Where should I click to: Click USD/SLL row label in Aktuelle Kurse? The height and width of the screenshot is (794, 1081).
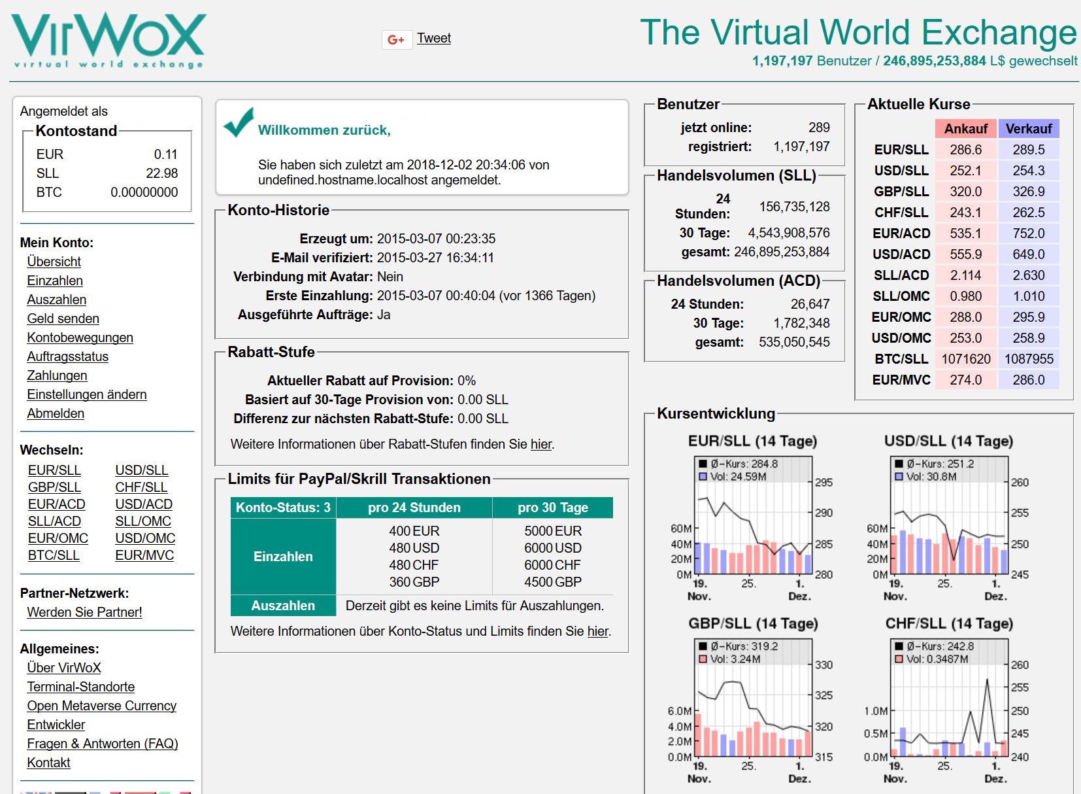pyautogui.click(x=901, y=171)
